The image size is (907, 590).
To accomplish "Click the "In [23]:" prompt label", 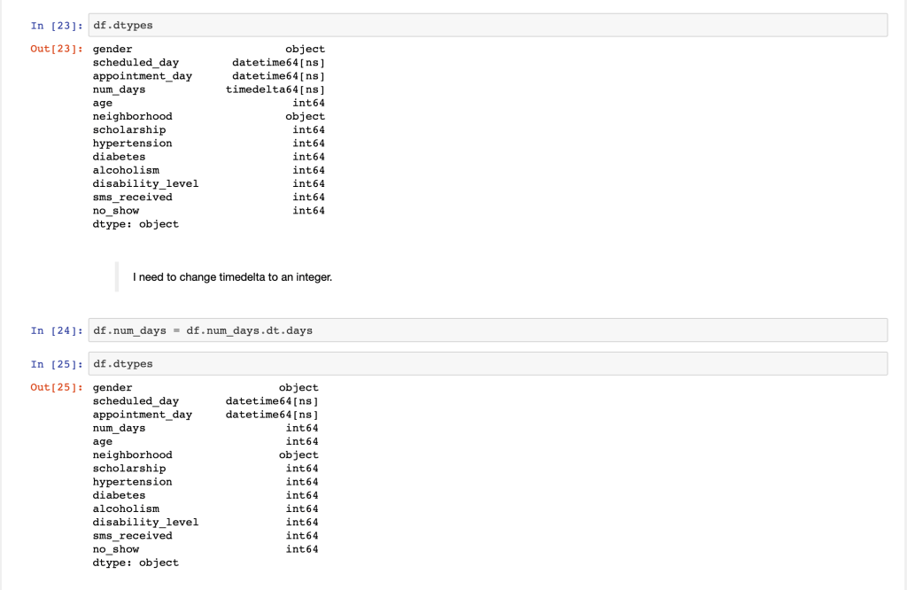I will (x=57, y=26).
